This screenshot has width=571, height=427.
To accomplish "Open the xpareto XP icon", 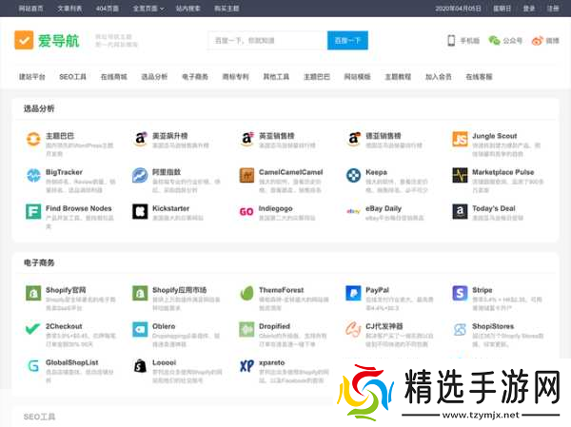I will [x=246, y=365].
